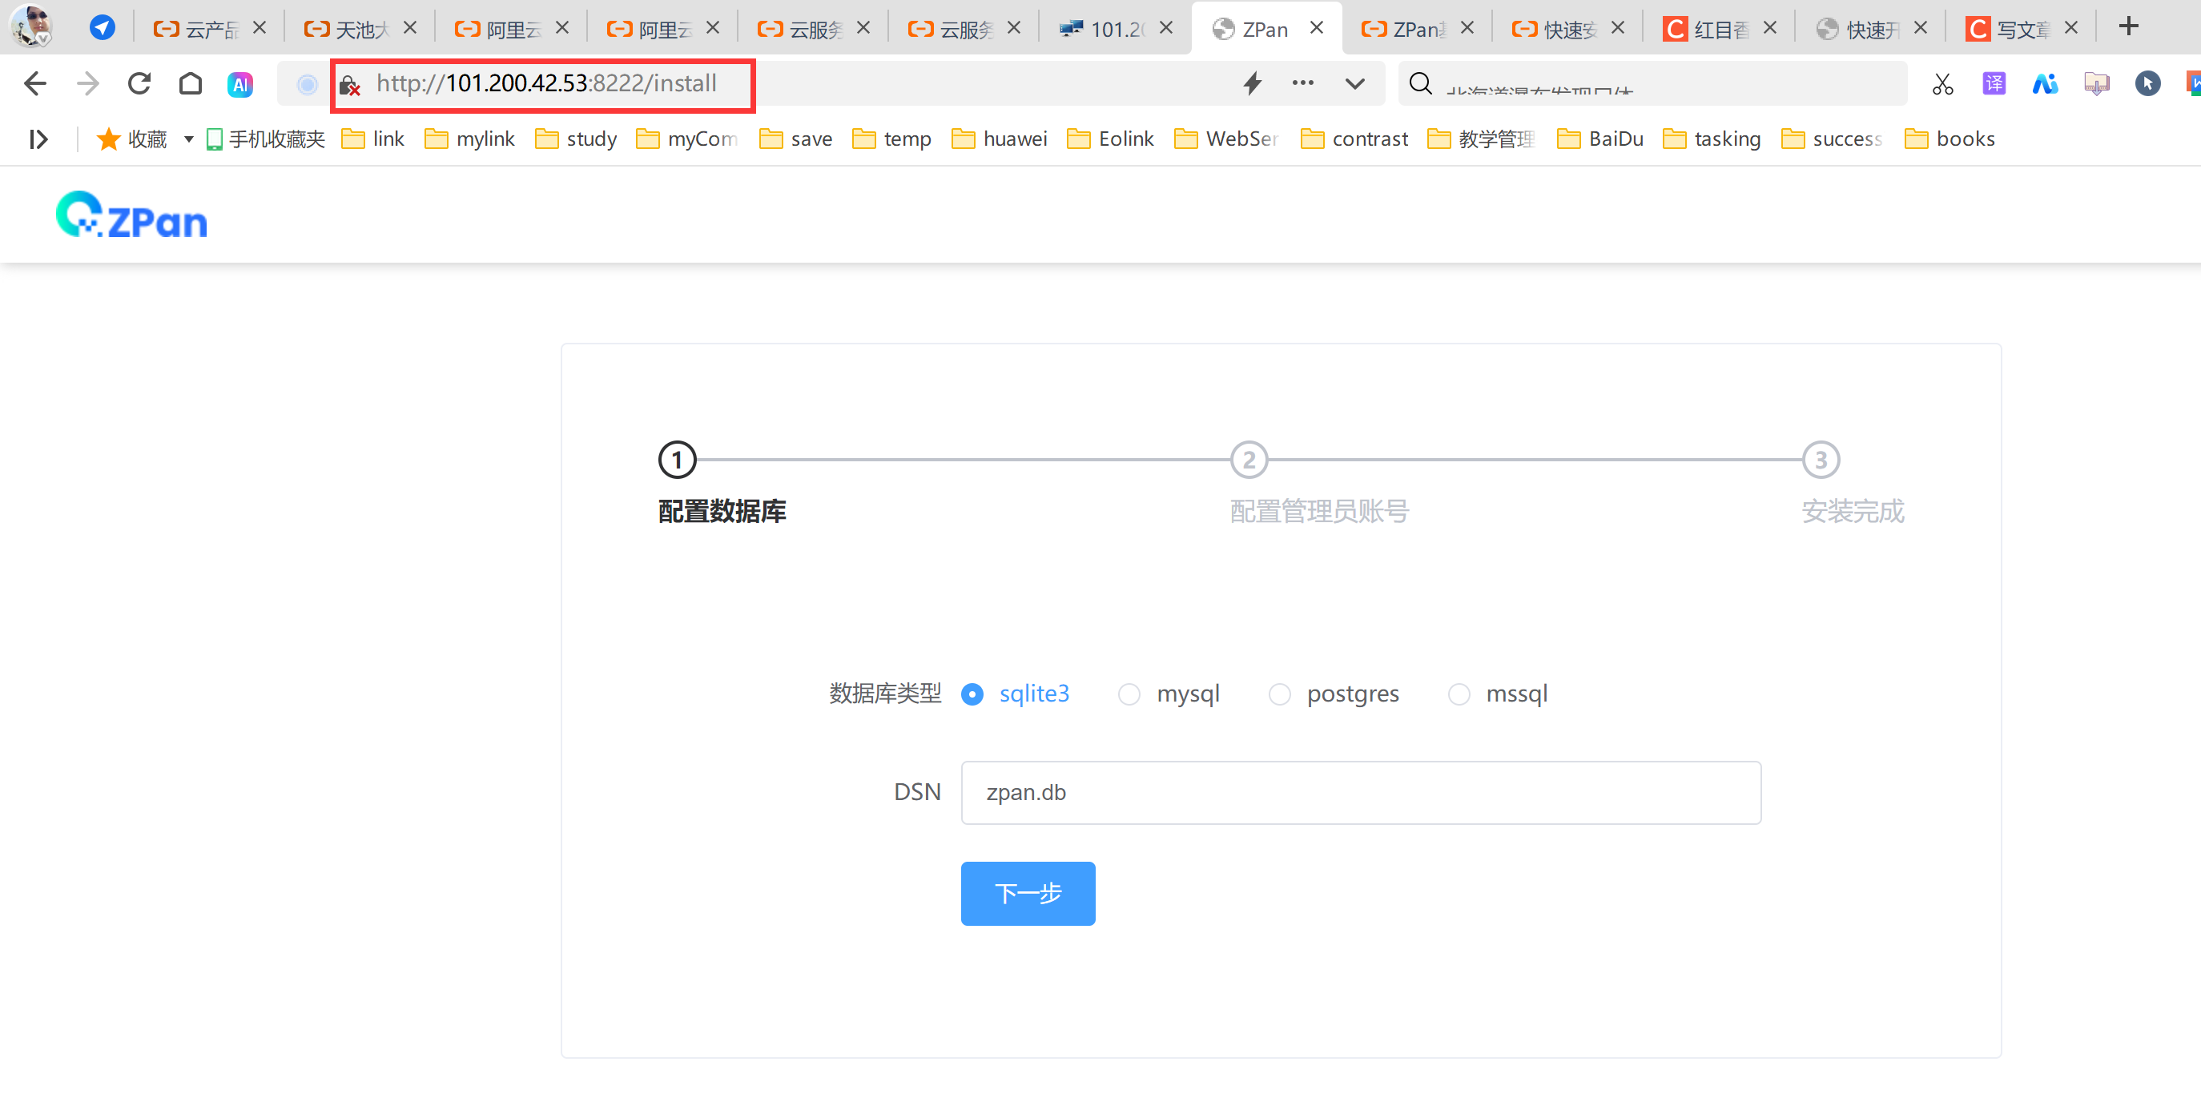2201x1106 pixels.
Task: Click the 下一步 button
Action: 1027,893
